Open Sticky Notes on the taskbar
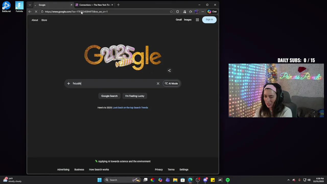This screenshot has height=184, width=327. point(213,180)
